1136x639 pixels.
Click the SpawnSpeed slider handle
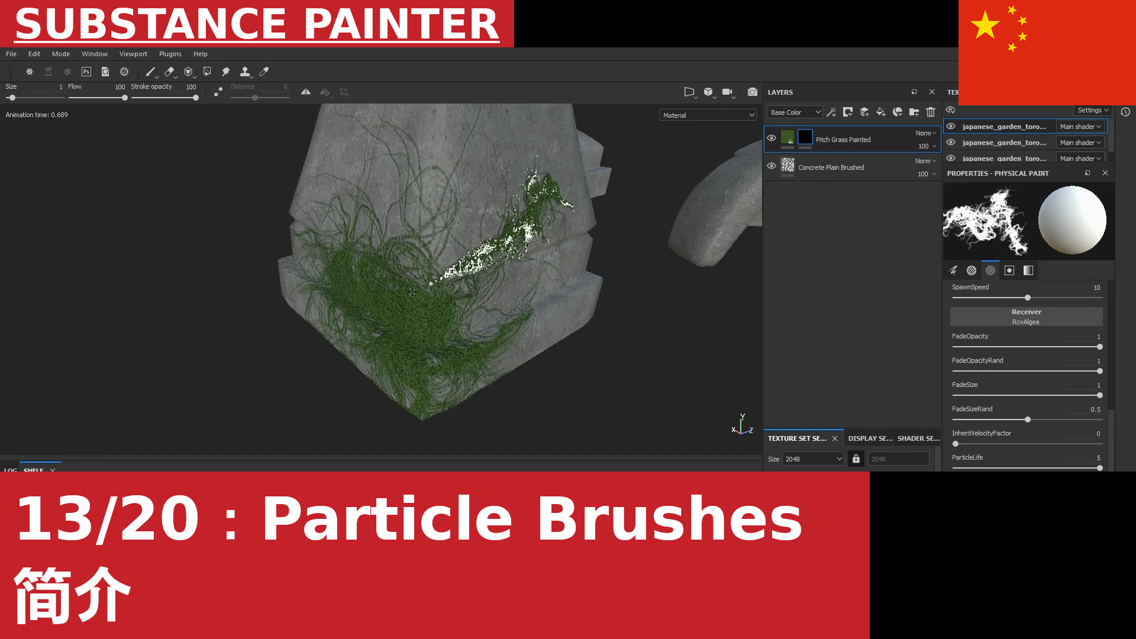[x=1028, y=298]
